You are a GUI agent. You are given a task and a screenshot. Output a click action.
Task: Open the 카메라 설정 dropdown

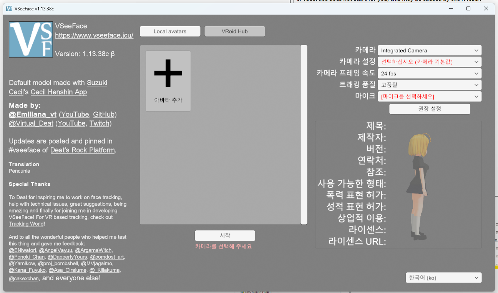click(x=430, y=62)
